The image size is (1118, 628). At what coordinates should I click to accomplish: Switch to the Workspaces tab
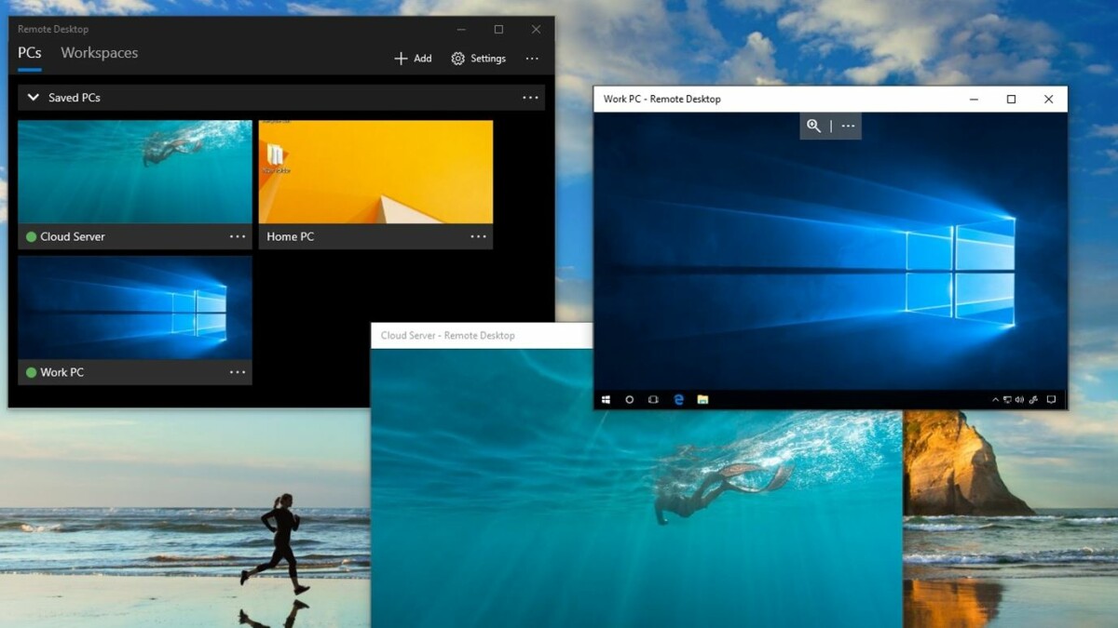(x=99, y=53)
